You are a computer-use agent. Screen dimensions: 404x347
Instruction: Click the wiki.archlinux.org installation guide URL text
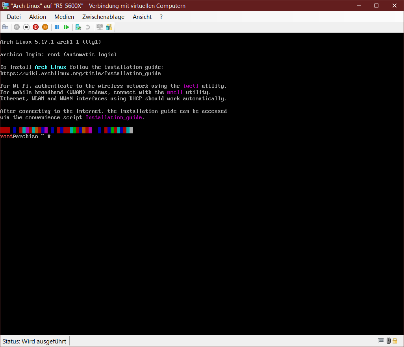pyautogui.click(x=80, y=73)
